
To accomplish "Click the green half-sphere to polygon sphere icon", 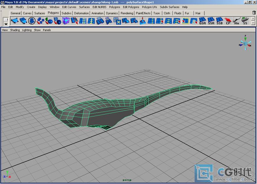I will point(49,21).
